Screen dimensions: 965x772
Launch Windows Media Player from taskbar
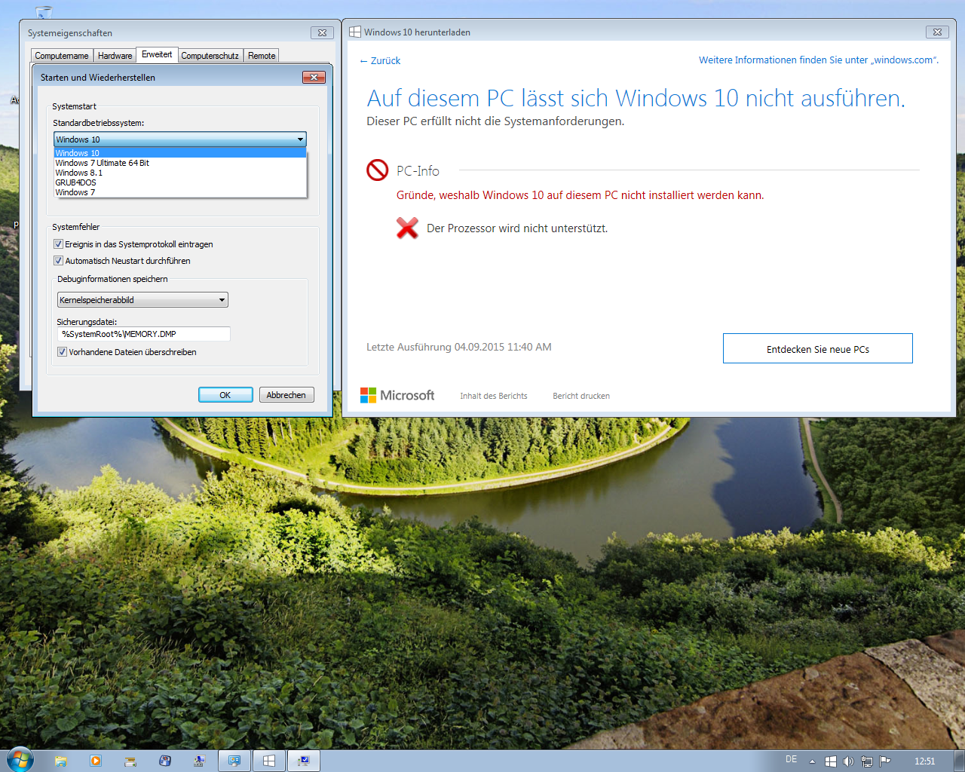click(96, 761)
